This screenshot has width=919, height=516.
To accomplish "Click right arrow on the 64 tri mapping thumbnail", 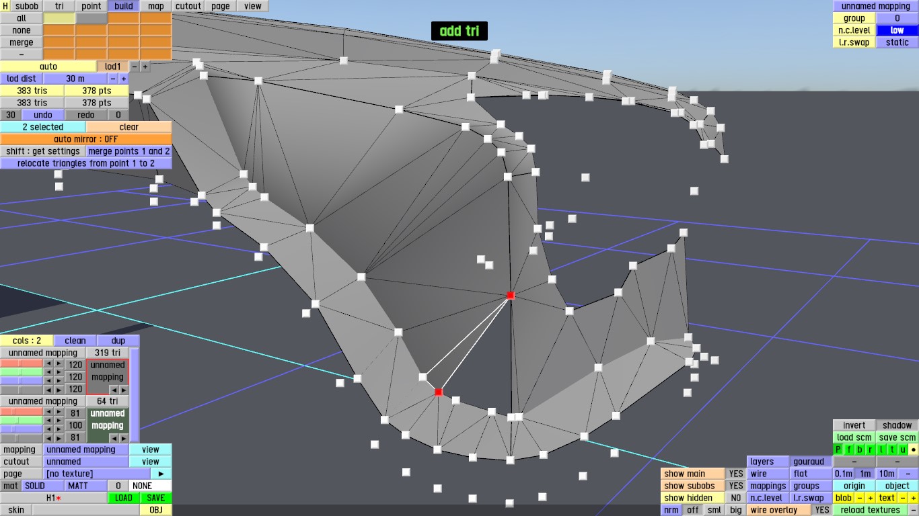I will (x=123, y=438).
